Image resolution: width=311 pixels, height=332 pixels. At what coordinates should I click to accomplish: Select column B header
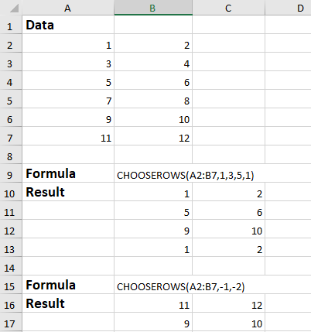(x=153, y=8)
